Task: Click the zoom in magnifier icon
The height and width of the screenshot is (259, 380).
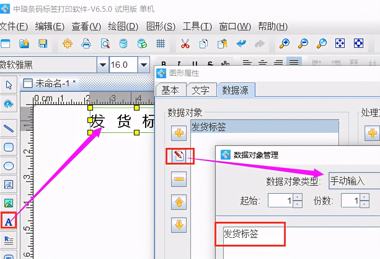Action: (284, 44)
